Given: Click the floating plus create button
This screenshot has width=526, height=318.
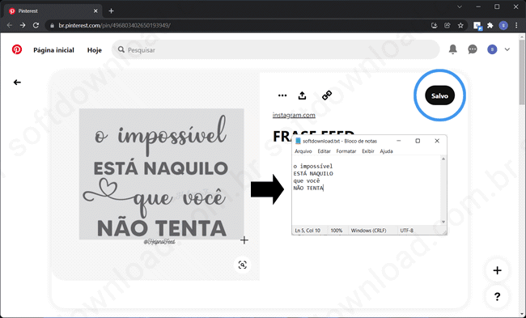Looking at the screenshot, I should click(497, 270).
